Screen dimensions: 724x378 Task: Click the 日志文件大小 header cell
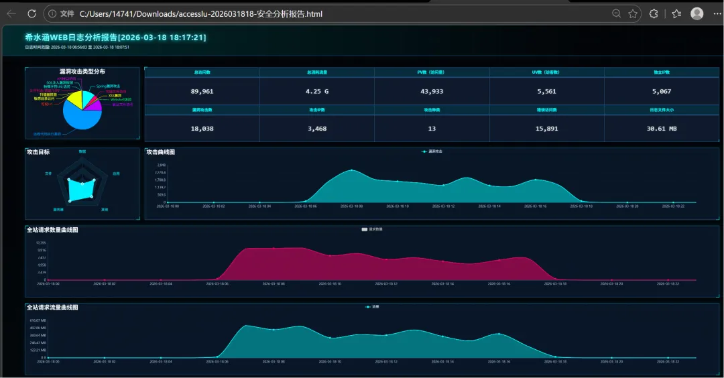coord(662,110)
